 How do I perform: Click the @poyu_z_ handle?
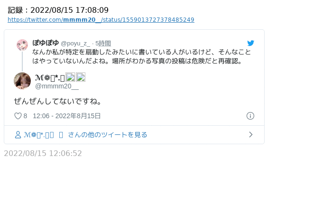point(75,43)
